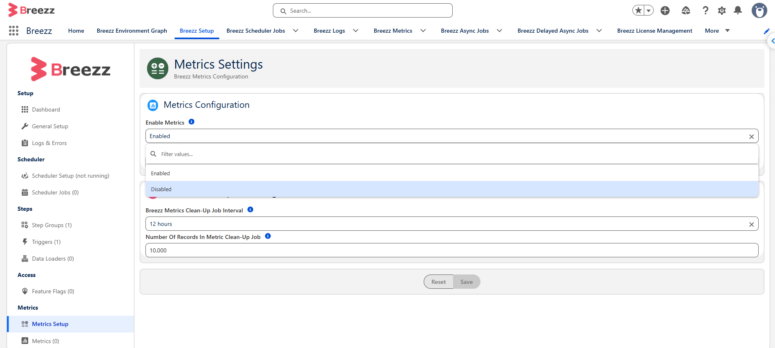Expand the Breezz Metrics tab chevron
The height and width of the screenshot is (348, 775).
423,31
